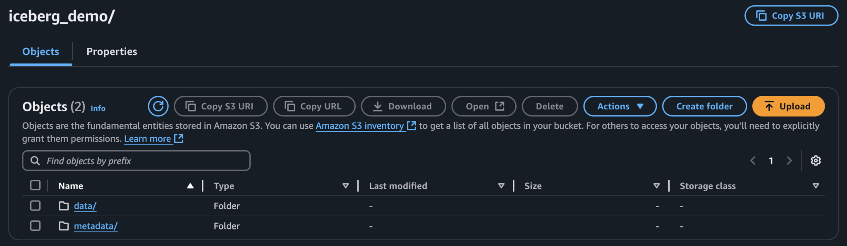Click the refresh objects icon

158,106
